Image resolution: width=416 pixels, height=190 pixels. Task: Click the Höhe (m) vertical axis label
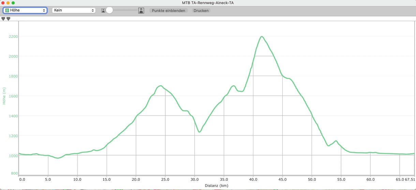click(x=4, y=96)
